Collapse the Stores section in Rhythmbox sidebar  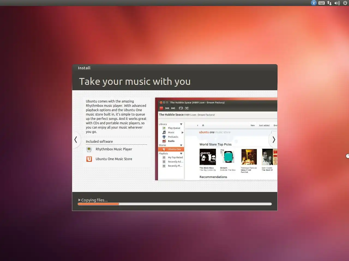181,145
